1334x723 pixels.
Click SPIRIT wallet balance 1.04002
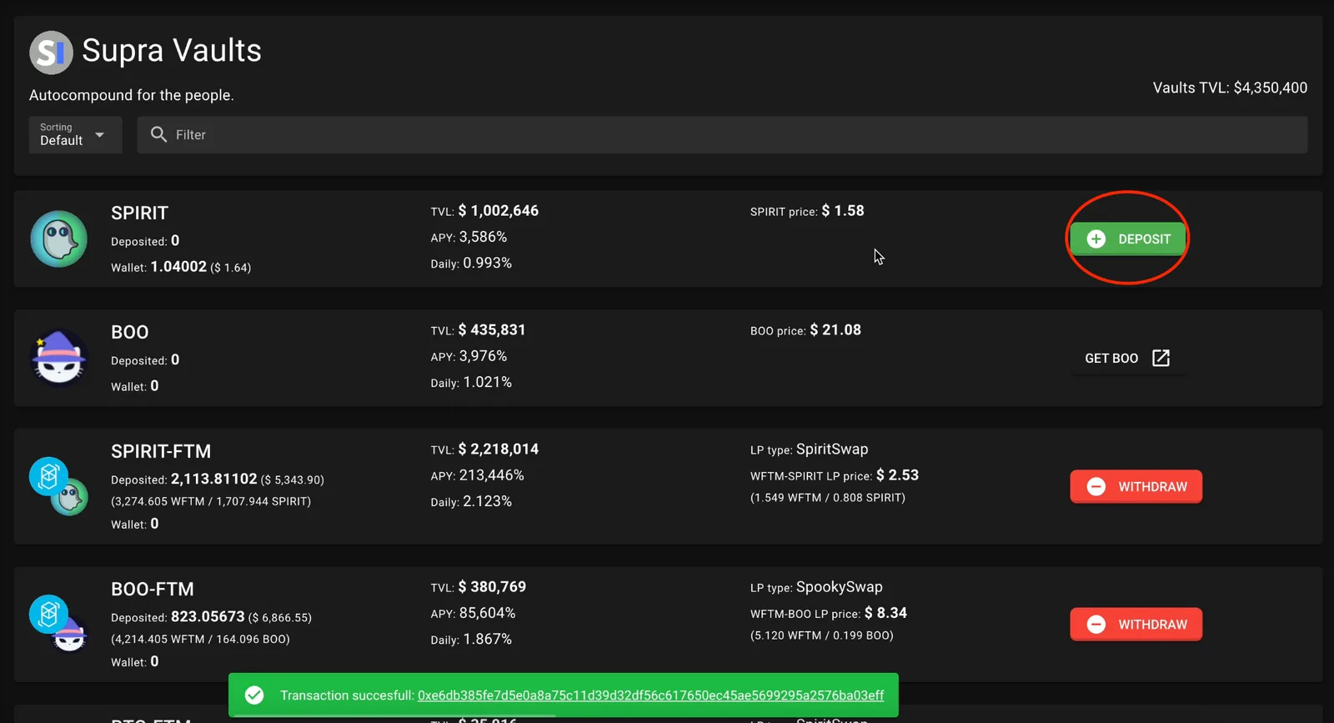click(x=178, y=267)
